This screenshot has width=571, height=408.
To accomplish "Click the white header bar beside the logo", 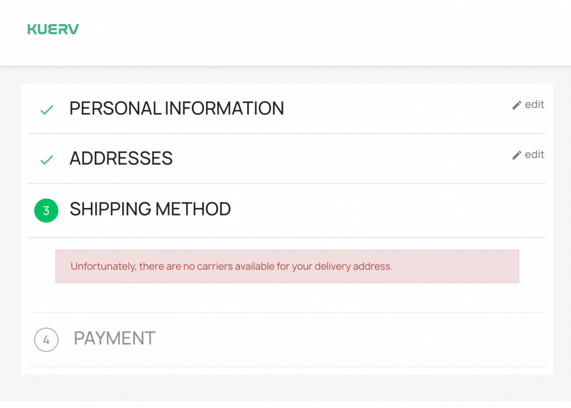I will [x=314, y=31].
